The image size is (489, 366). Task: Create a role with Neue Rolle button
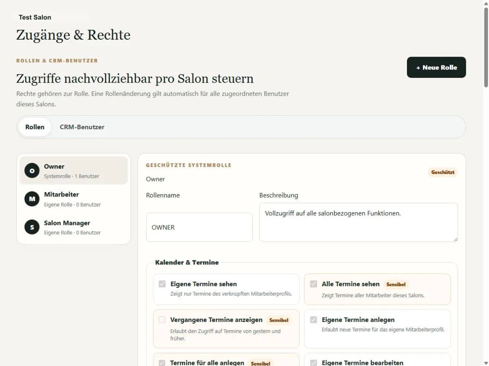click(x=436, y=67)
